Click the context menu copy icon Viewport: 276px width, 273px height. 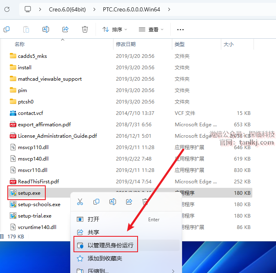click(x=96, y=202)
